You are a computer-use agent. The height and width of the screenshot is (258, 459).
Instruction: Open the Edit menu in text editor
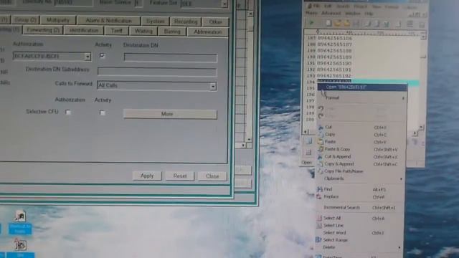328,6
